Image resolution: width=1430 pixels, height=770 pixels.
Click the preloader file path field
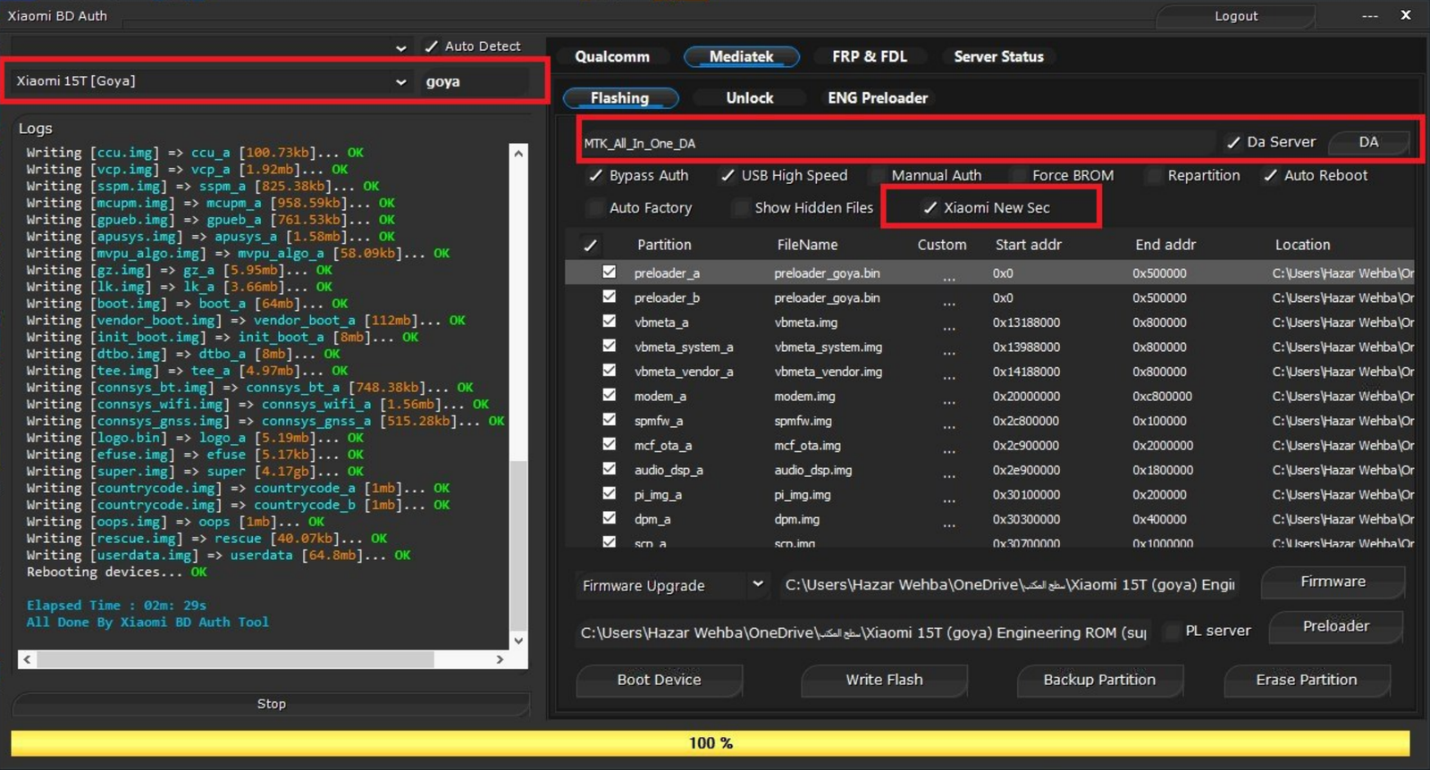point(864,632)
